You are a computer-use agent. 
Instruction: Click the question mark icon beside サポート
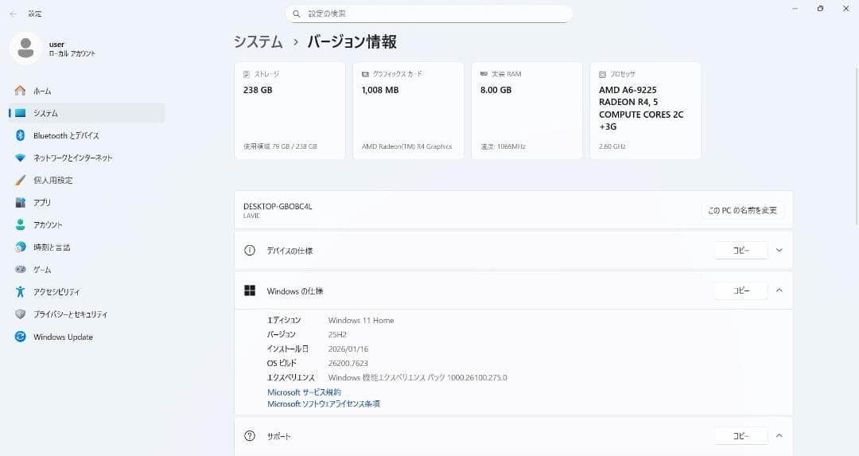coord(249,436)
